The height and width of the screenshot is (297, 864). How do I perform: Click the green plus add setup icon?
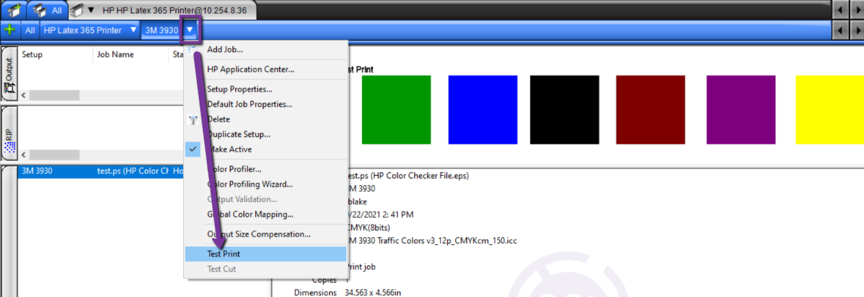pyautogui.click(x=10, y=30)
